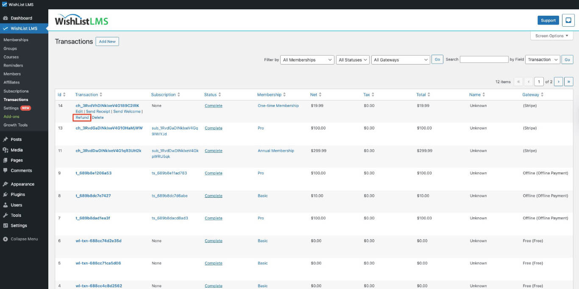Open Posts via the pushpin icon
The width and height of the screenshot is (579, 289).
5,140
